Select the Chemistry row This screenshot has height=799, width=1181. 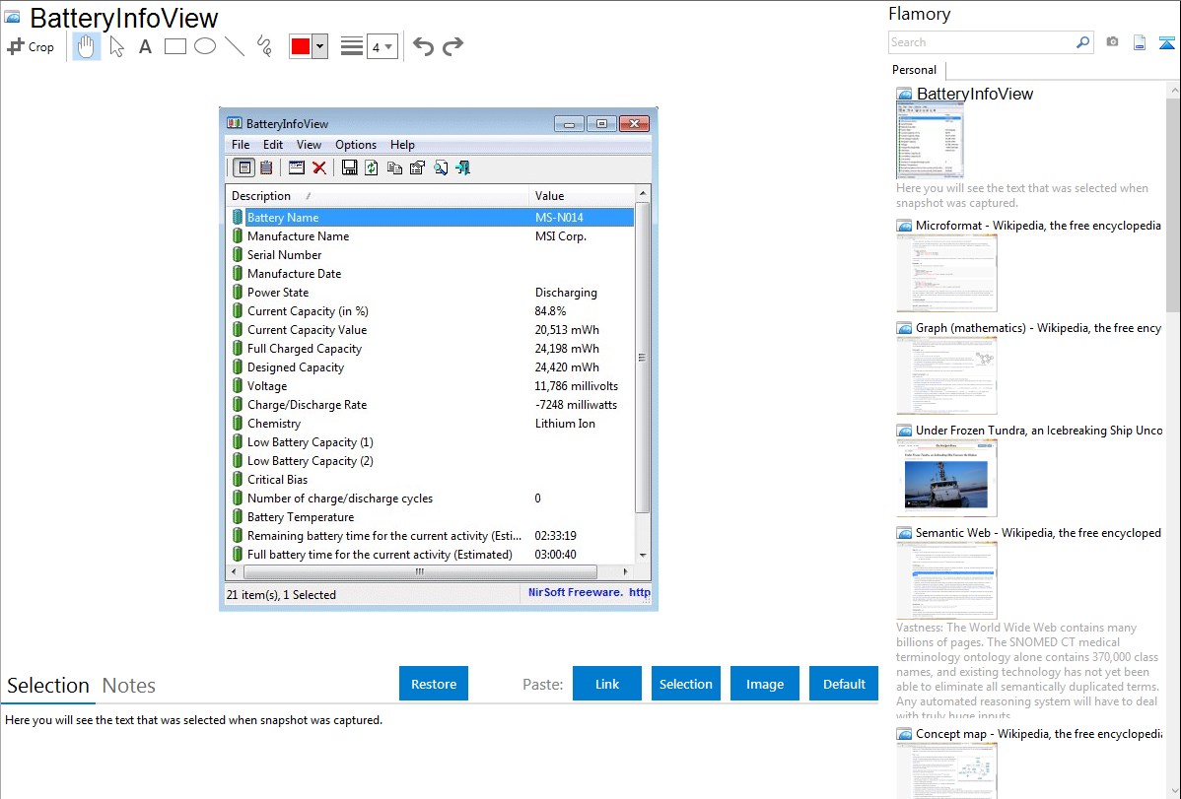coord(432,424)
